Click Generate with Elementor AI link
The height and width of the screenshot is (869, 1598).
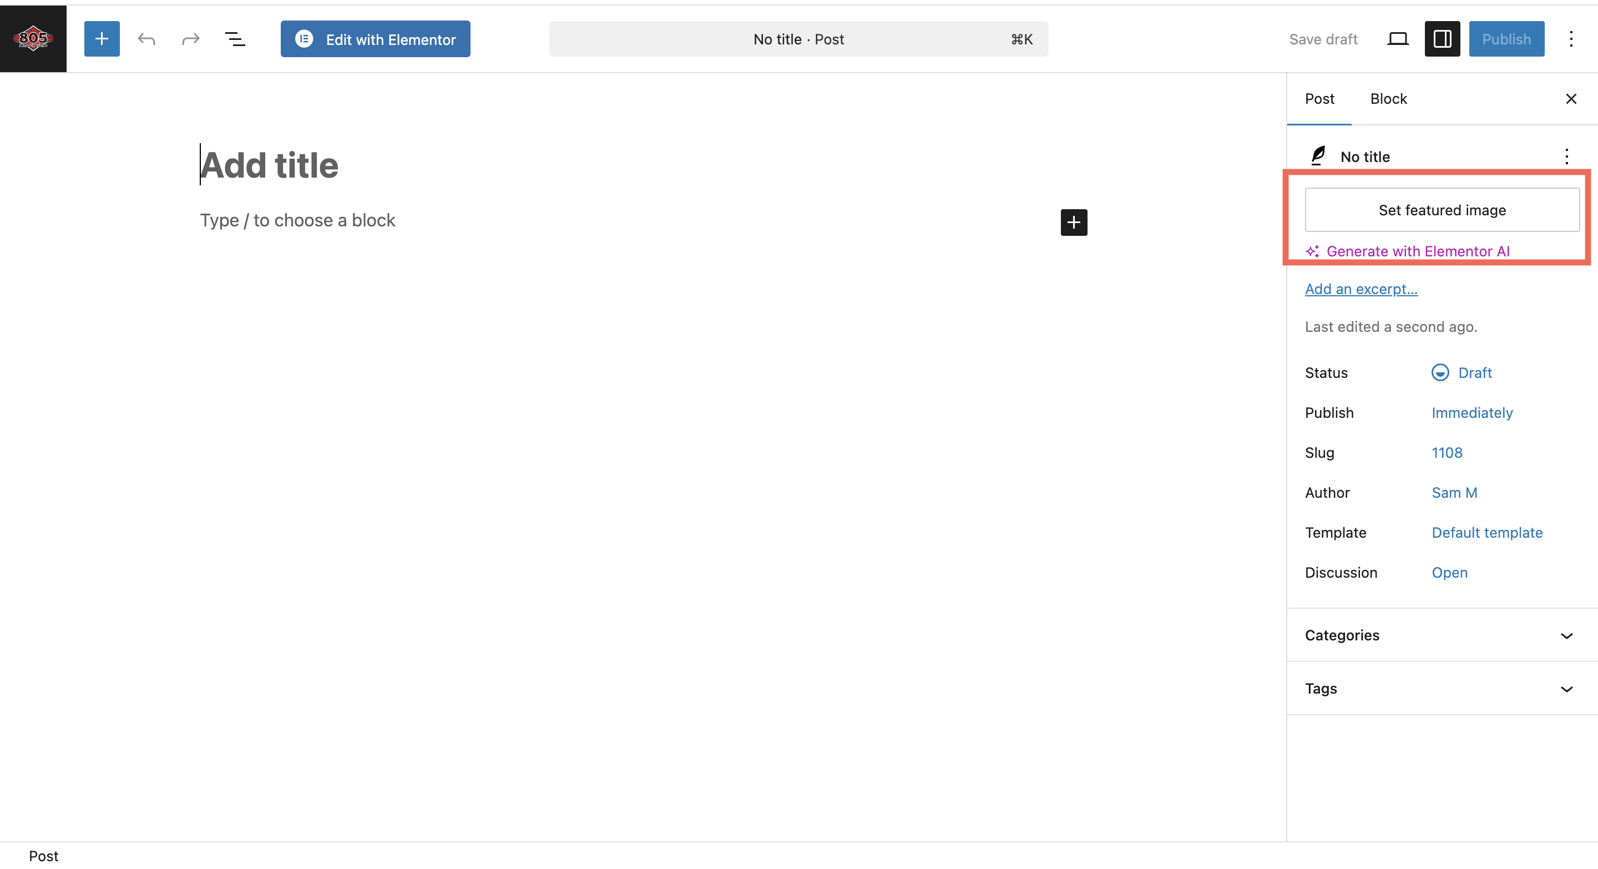coord(1408,251)
